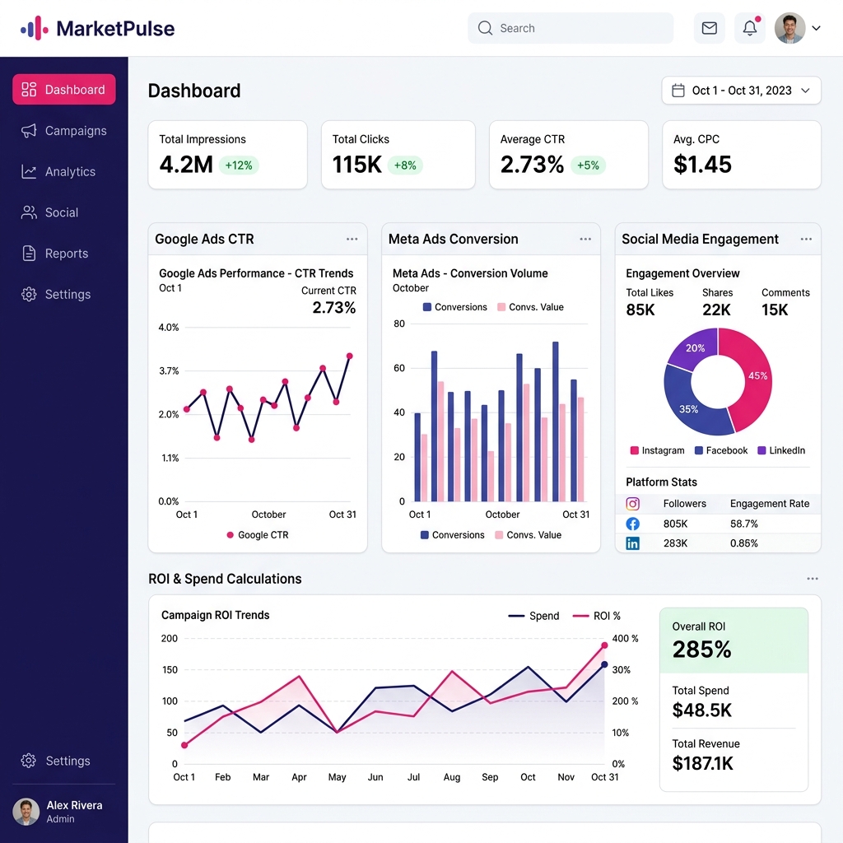Open Social Media Engagement options menu
Image resolution: width=843 pixels, height=843 pixels.
click(807, 239)
